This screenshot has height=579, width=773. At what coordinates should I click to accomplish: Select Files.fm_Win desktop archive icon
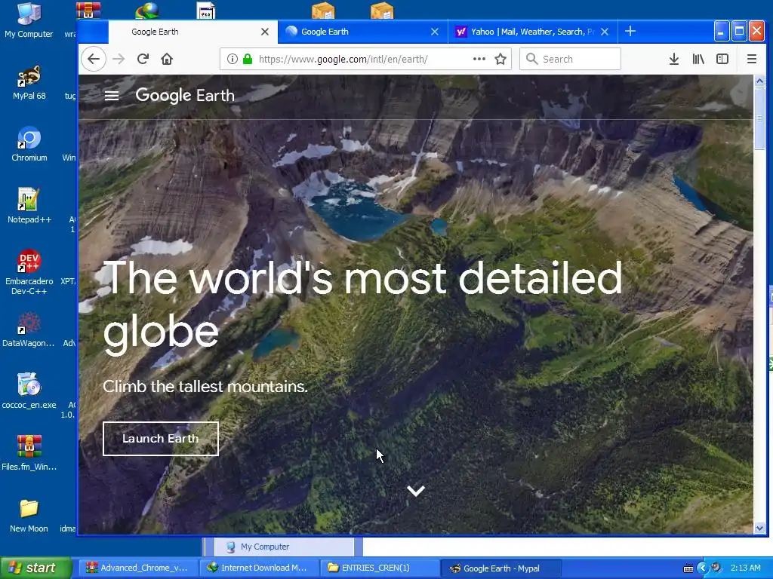coord(29,452)
